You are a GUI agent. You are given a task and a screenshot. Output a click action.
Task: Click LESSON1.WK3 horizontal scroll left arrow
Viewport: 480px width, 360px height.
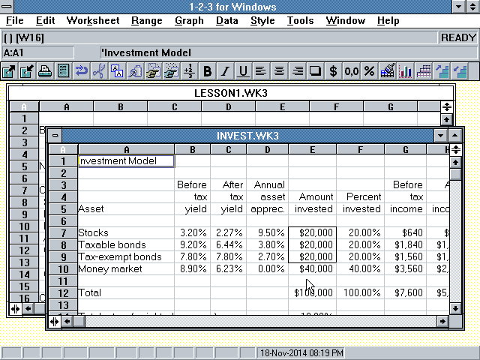point(28,308)
